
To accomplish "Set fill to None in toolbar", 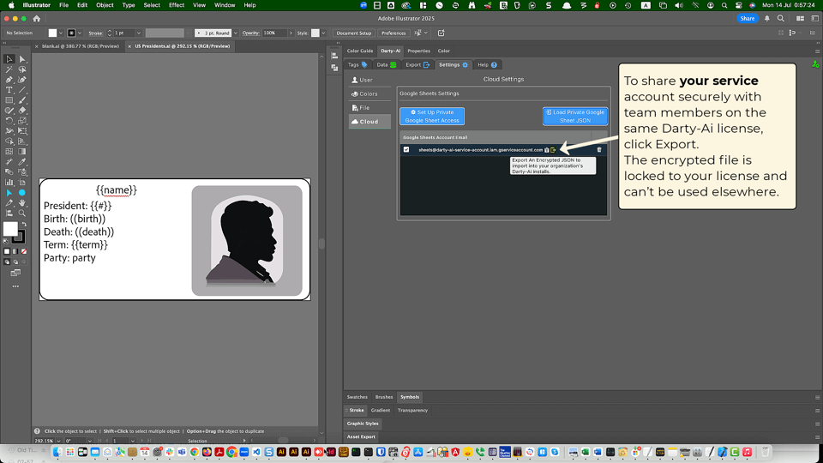I will click(x=24, y=251).
